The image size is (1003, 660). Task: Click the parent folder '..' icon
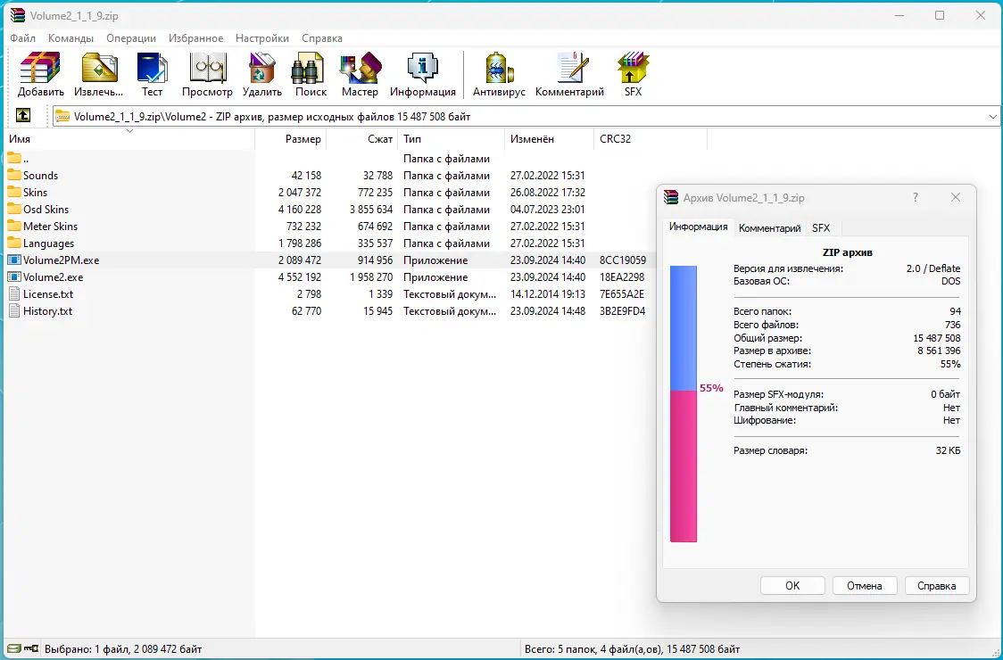[14, 158]
